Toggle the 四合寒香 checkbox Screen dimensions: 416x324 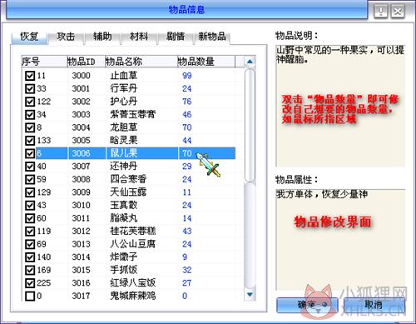click(x=30, y=179)
